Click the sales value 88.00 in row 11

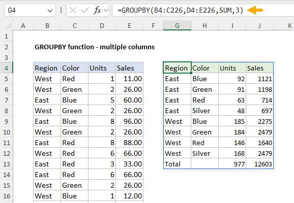coord(129,143)
